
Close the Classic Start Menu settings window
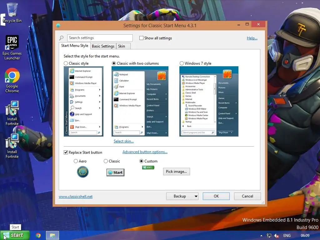click(258, 24)
